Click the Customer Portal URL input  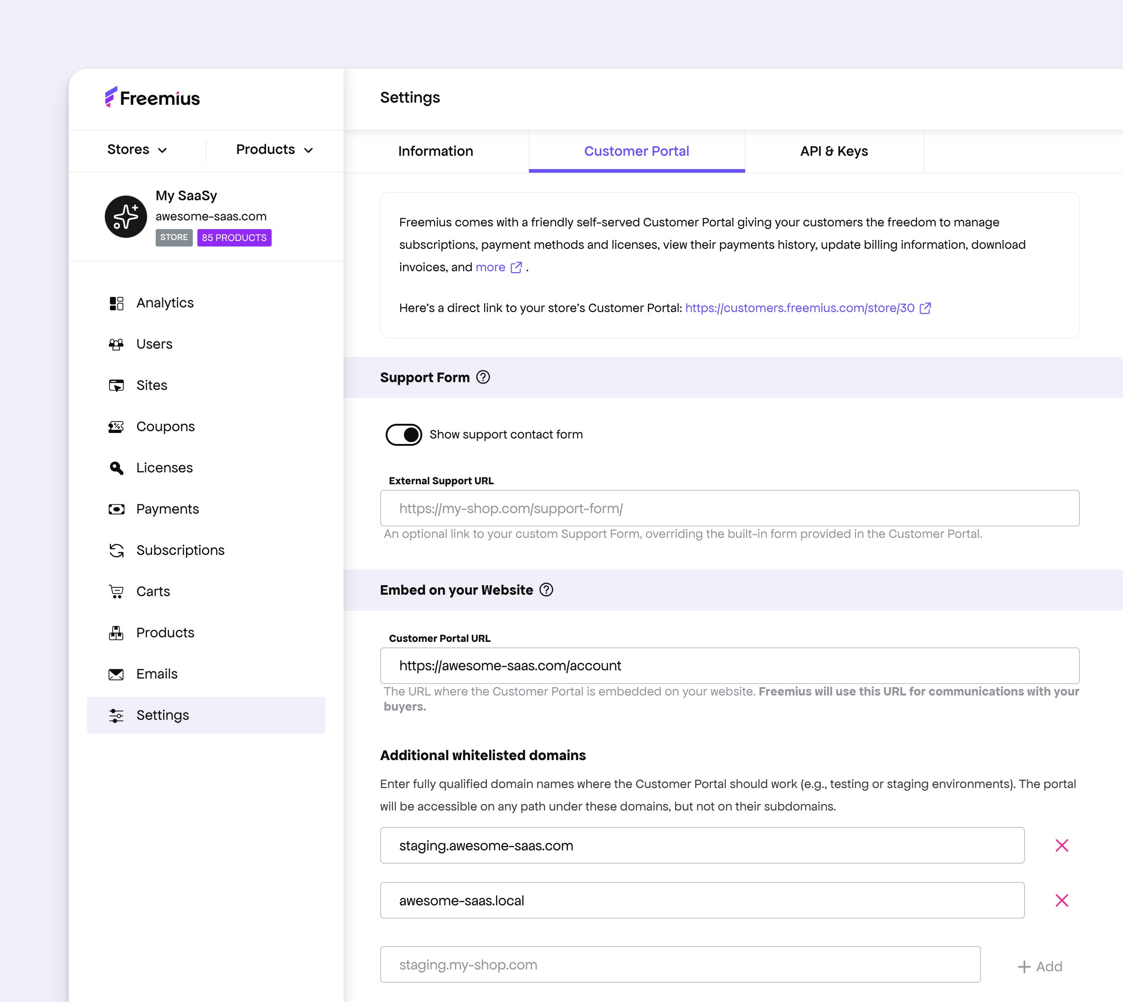tap(729, 666)
